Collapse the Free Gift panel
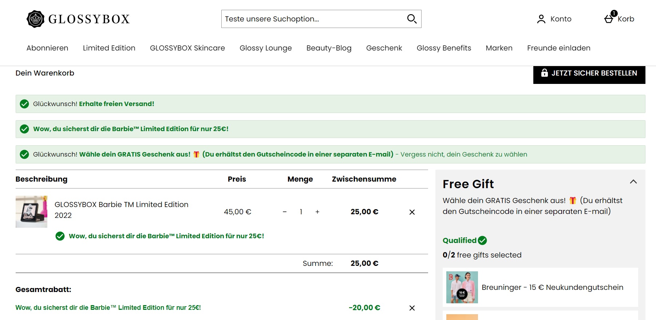Viewport: 656px width, 320px height. pos(633,182)
